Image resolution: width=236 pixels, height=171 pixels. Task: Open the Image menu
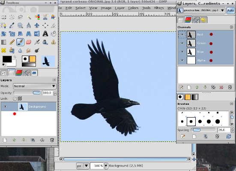106,8
